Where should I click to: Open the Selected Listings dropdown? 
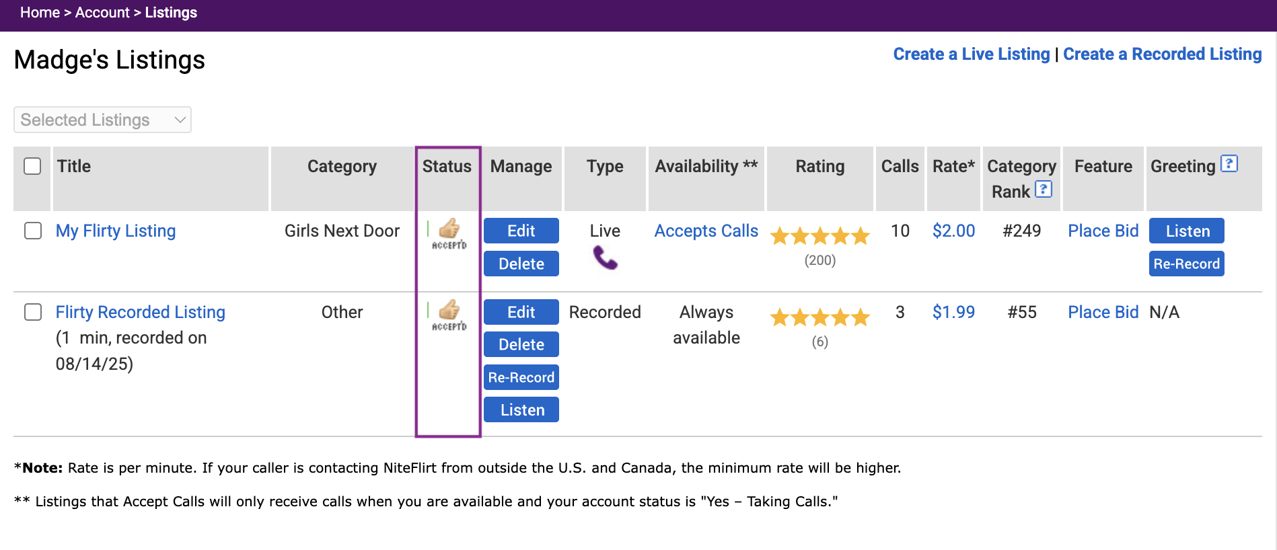coord(102,120)
